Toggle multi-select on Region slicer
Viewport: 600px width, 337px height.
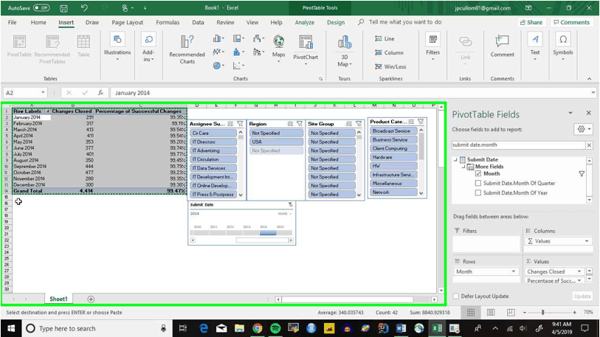291,124
